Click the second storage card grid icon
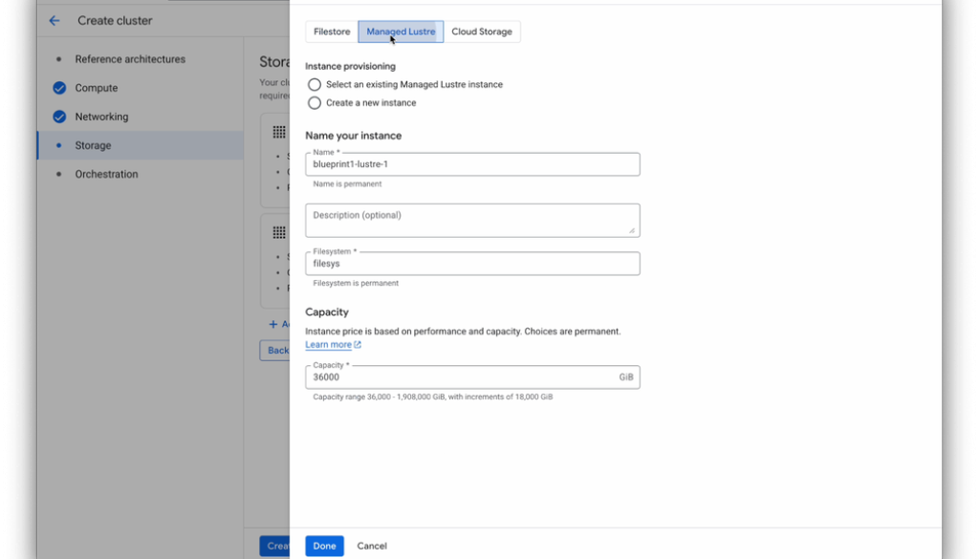The height and width of the screenshot is (559, 979). click(279, 232)
